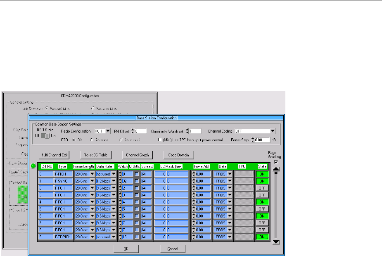Click LC Mask field for channel 3
382x256 pixels.
point(171,195)
